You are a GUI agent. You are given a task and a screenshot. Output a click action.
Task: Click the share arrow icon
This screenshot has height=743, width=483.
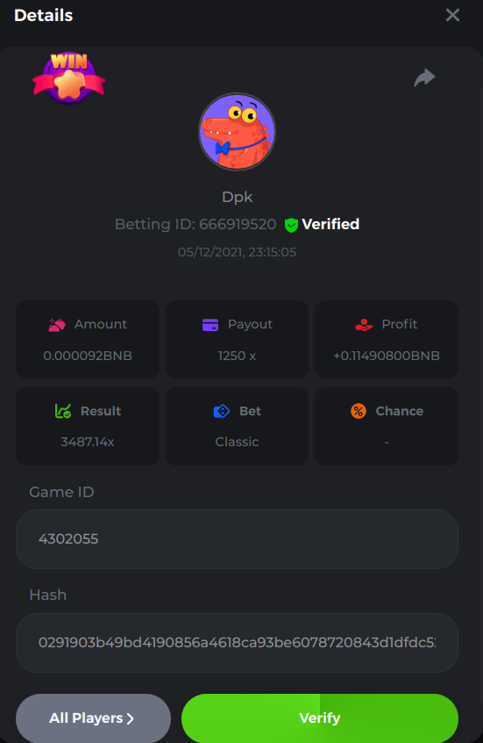[424, 77]
